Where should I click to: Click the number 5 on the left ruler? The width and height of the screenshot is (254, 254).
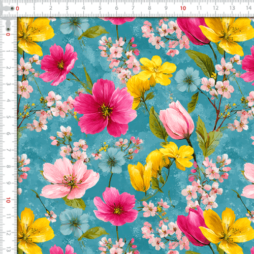(x=8, y=117)
